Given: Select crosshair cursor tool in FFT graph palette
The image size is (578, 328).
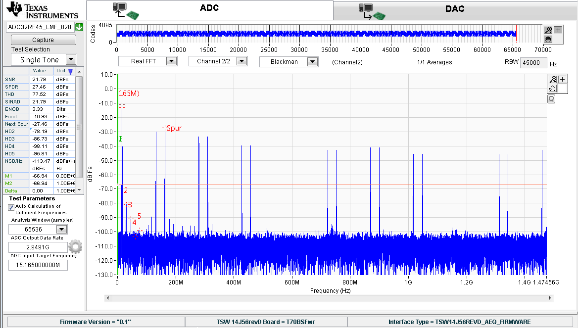Looking at the screenshot, I should (x=562, y=79).
